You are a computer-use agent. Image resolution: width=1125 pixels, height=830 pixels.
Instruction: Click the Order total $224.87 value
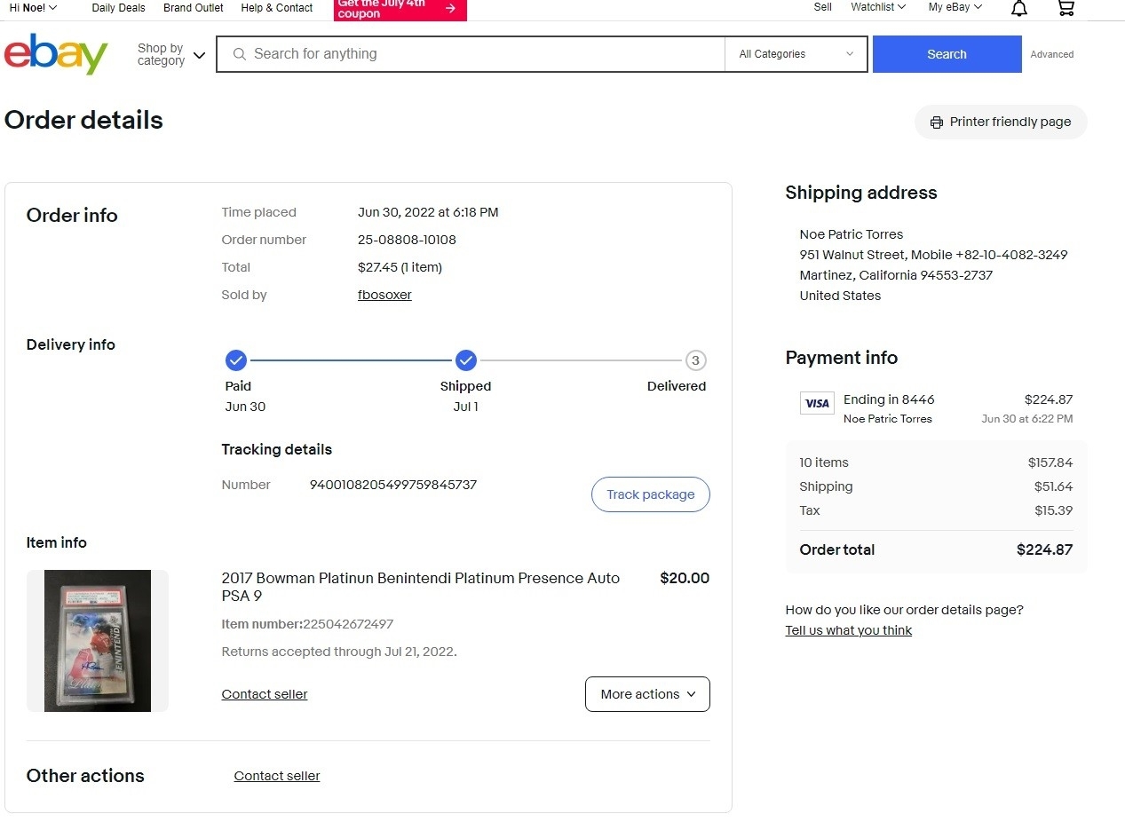pos(1044,549)
